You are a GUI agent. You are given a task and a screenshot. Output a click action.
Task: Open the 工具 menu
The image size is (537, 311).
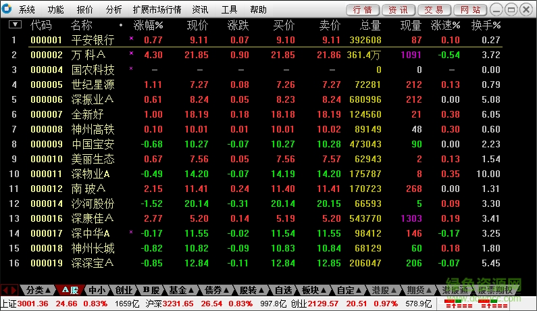click(229, 9)
